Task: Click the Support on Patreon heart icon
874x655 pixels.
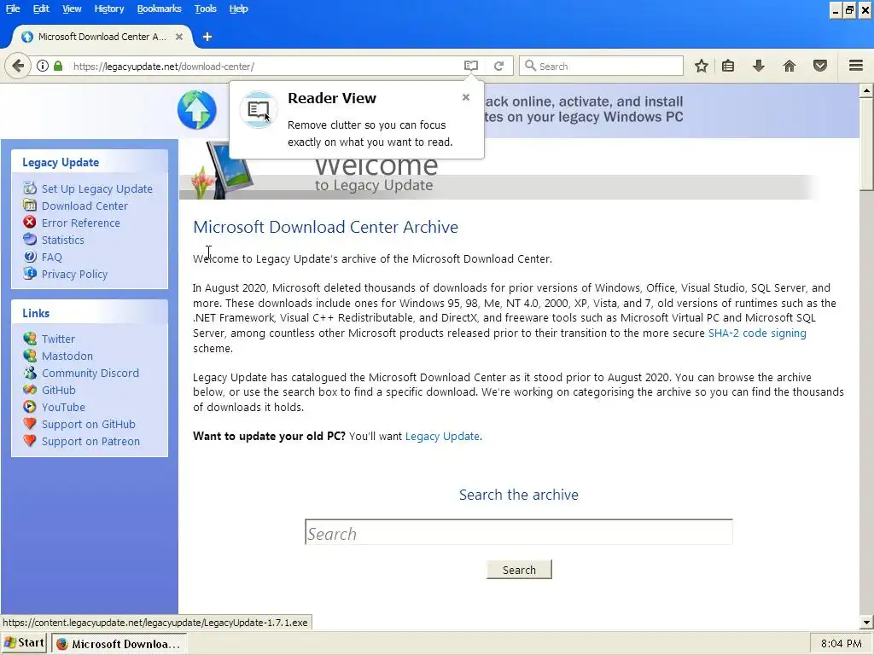Action: 30,441
